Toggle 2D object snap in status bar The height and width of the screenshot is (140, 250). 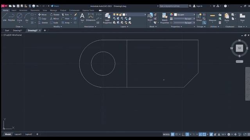(204, 135)
